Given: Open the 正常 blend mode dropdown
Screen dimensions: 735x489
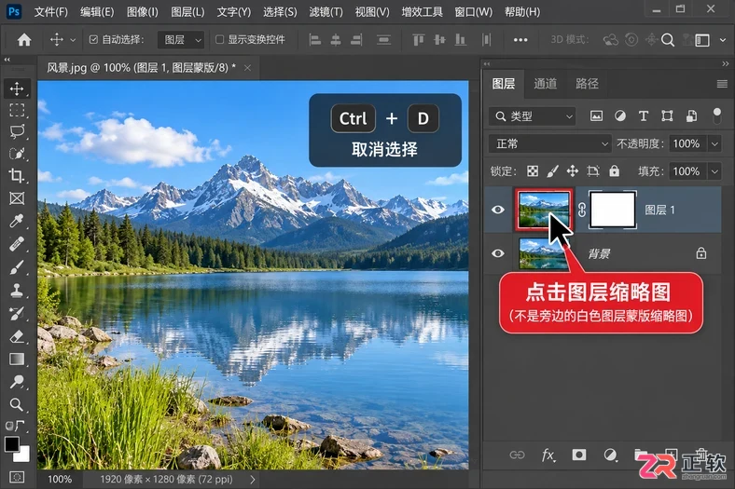Looking at the screenshot, I should pos(549,143).
